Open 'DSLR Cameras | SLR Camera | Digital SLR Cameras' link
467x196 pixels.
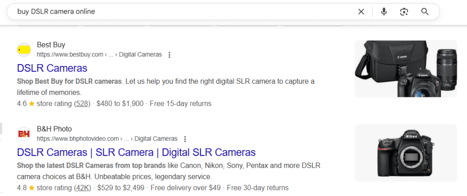136,152
